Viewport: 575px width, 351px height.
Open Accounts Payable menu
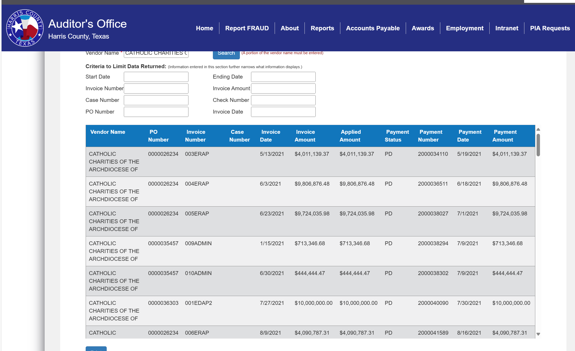pyautogui.click(x=373, y=28)
